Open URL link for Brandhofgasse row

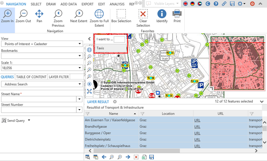pos(197,127)
